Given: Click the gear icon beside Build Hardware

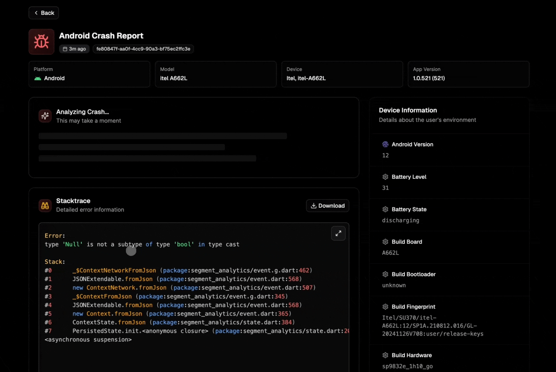Looking at the screenshot, I should (385, 355).
